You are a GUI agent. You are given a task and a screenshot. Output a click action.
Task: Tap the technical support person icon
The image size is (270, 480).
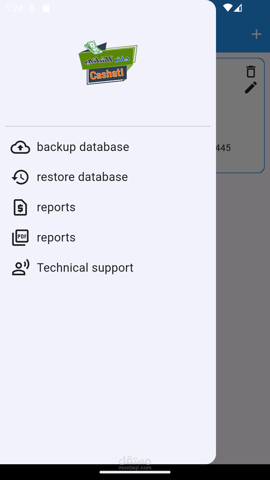[20, 267]
